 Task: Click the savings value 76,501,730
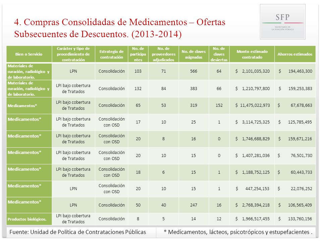[x=301, y=156]
